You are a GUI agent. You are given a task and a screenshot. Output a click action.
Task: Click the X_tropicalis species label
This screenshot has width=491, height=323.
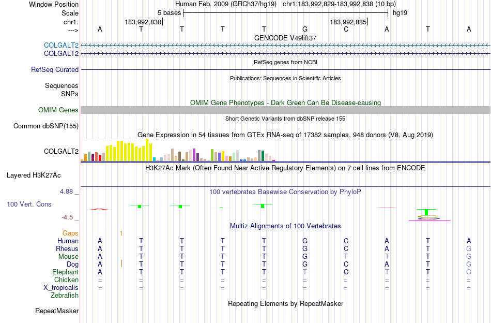pos(61,288)
